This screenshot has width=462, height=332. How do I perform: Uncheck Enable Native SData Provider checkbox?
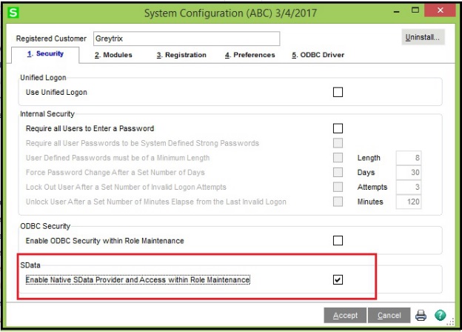[338, 279]
